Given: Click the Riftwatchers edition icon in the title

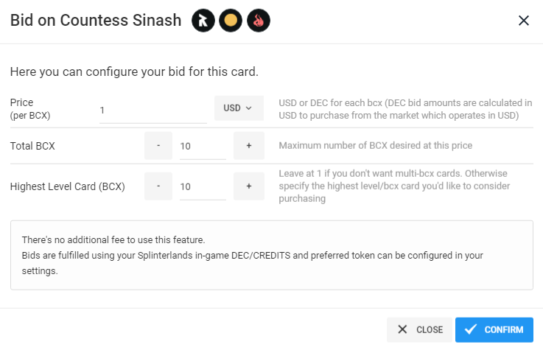Looking at the screenshot, I should coord(203,21).
